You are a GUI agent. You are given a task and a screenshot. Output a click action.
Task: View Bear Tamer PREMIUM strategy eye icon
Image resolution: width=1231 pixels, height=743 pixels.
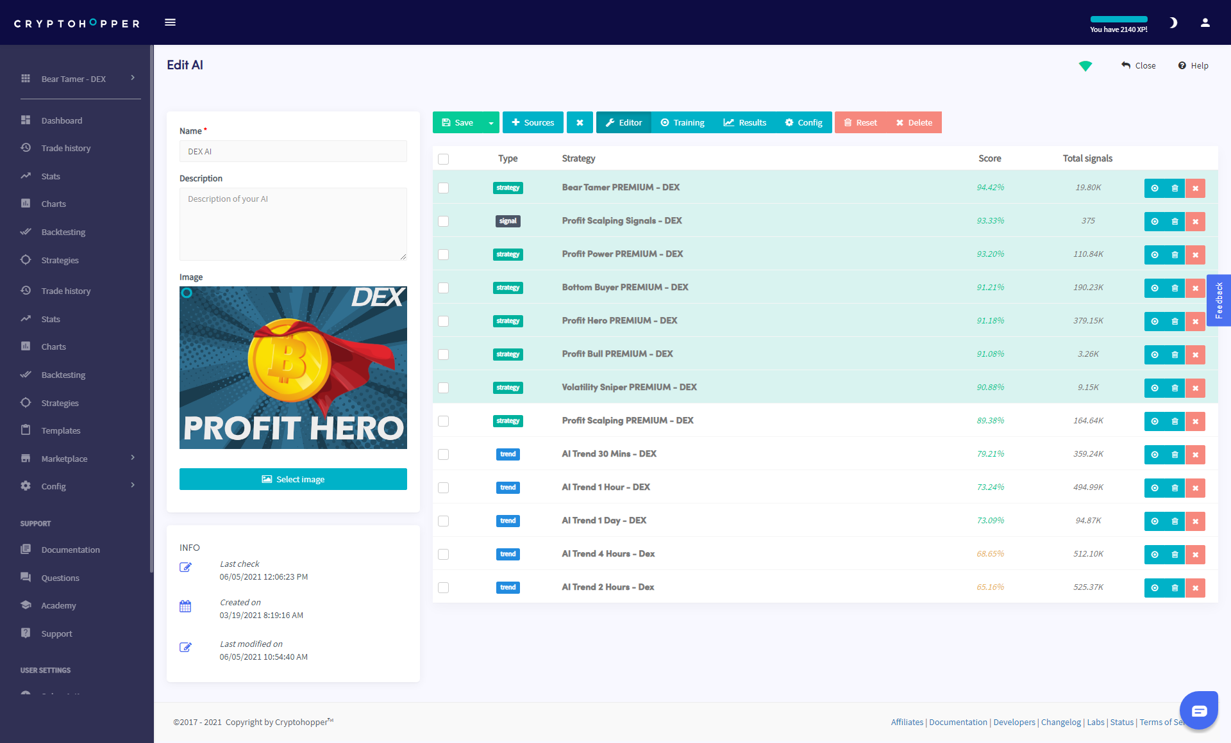coord(1154,188)
